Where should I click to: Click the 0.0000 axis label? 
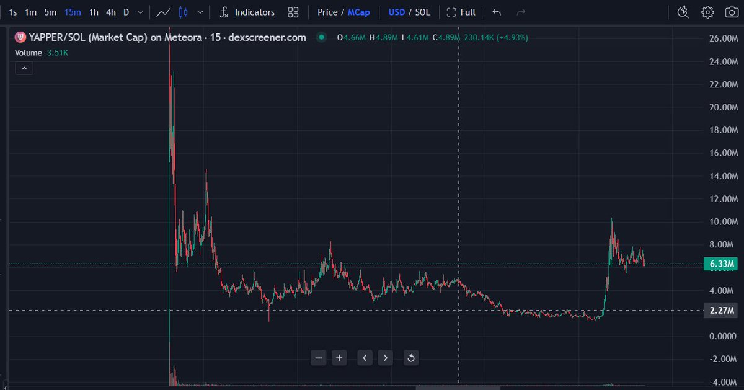point(722,336)
